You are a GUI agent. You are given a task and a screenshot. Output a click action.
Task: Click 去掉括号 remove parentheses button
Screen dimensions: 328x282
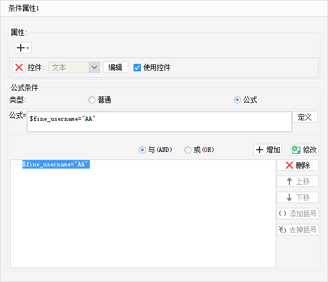coord(298,230)
